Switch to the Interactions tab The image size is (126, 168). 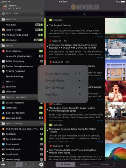tap(85, 164)
